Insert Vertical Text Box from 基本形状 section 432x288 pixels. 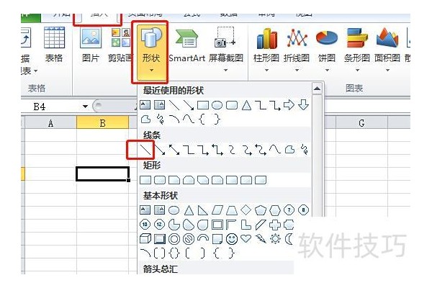[160, 210]
